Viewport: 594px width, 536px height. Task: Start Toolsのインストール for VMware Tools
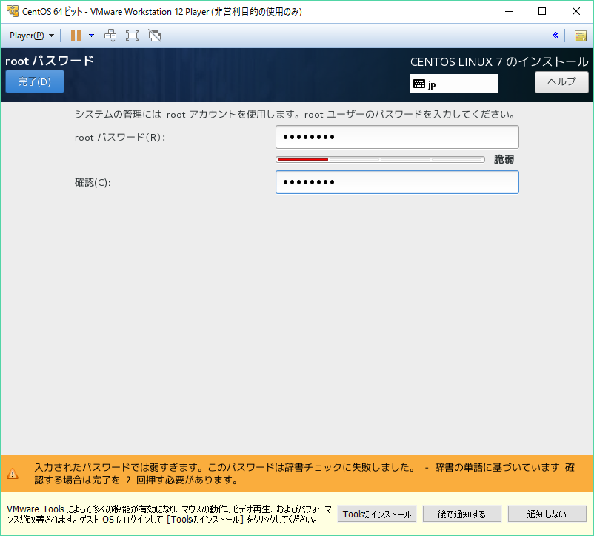coord(376,513)
